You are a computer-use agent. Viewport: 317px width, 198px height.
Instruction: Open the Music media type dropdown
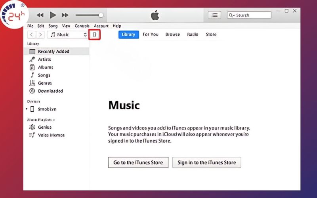[x=67, y=34]
